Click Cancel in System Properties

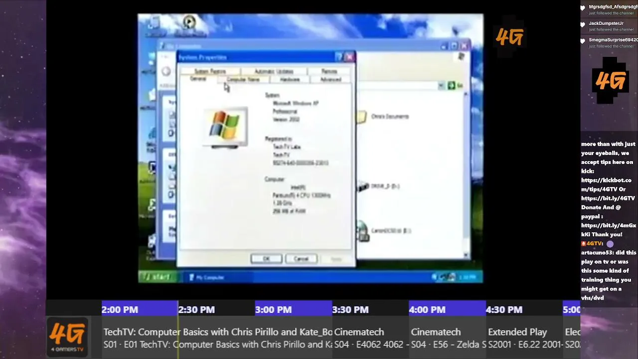click(x=301, y=259)
